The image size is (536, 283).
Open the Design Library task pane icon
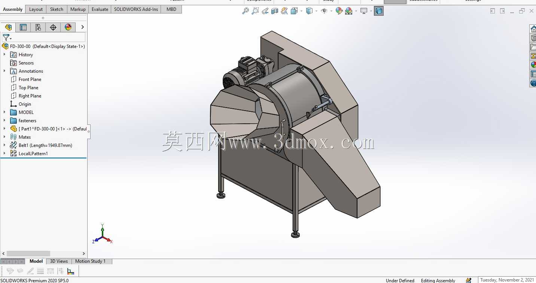coord(533,38)
